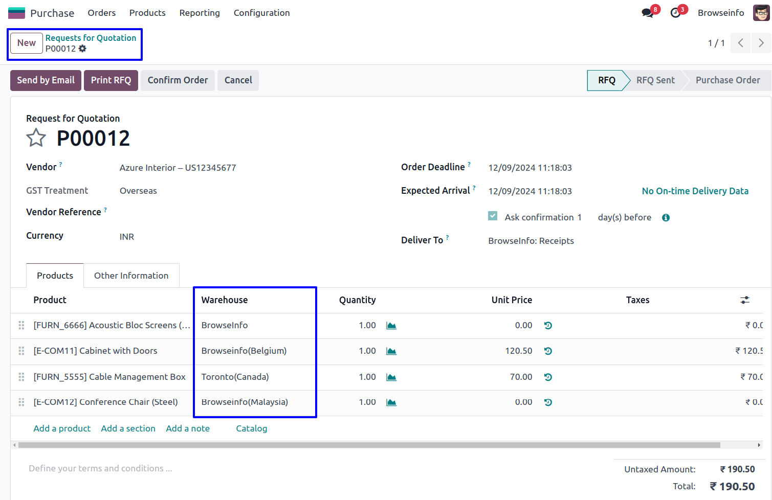
Task: Open the activities clock icon
Action: point(676,13)
